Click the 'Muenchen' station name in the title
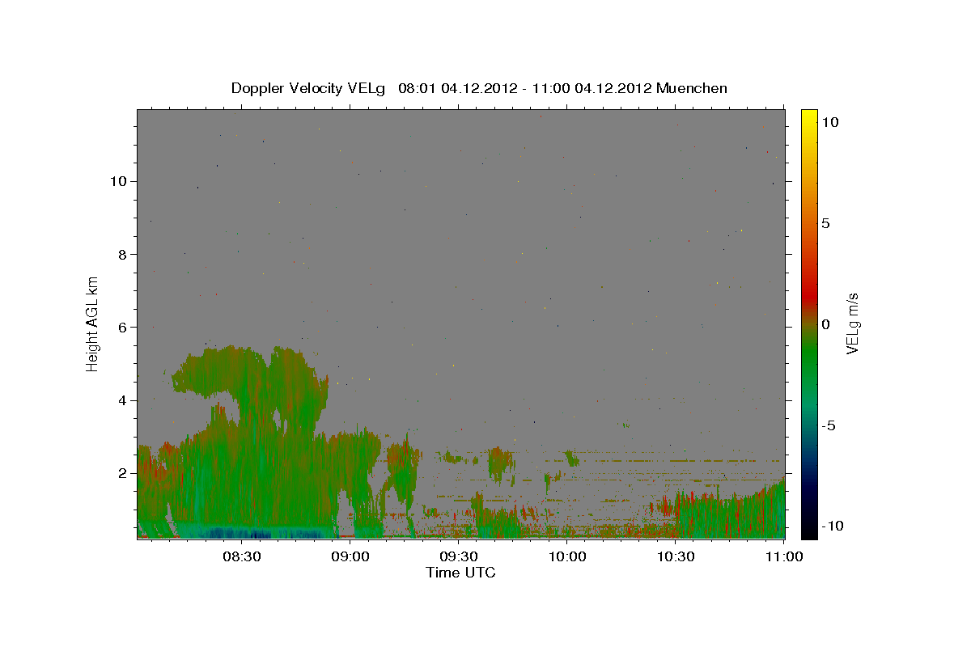 (693, 88)
